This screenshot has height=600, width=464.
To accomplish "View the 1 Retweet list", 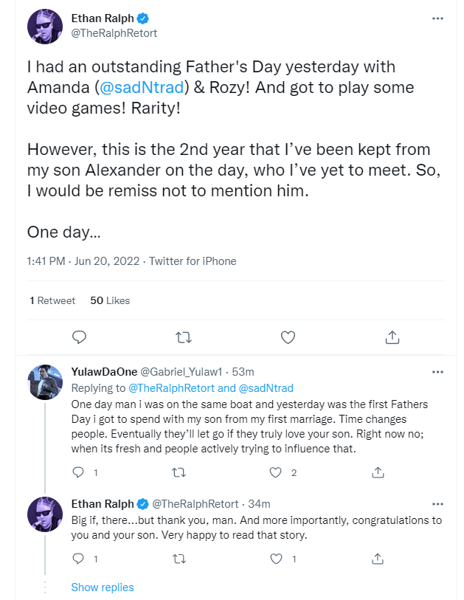I will coord(52,301).
